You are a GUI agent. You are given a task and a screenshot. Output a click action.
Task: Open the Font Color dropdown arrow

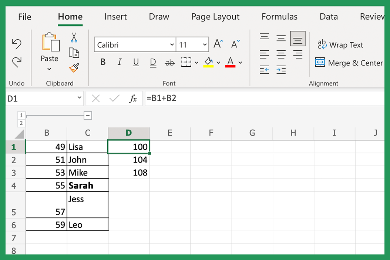240,63
